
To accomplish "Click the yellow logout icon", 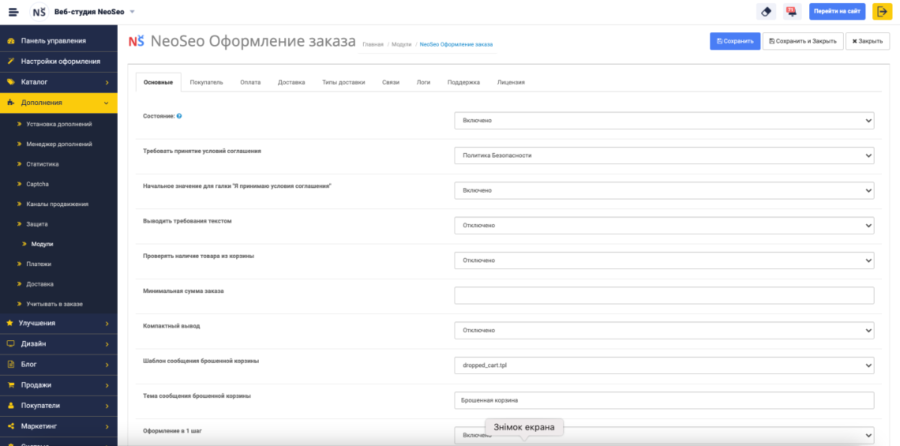I will (882, 11).
